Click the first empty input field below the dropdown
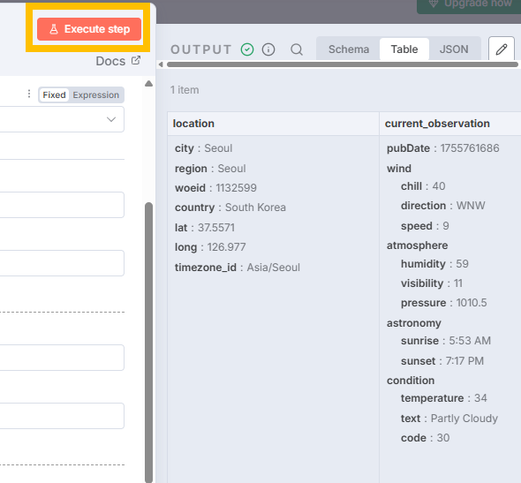Screen dimensions: 521x483 pos(62,205)
